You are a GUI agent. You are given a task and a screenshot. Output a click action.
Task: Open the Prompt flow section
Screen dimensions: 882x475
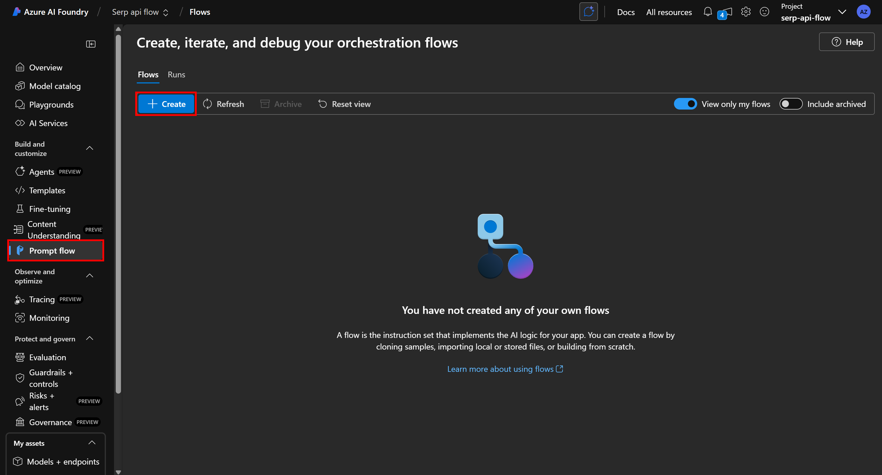[52, 250]
